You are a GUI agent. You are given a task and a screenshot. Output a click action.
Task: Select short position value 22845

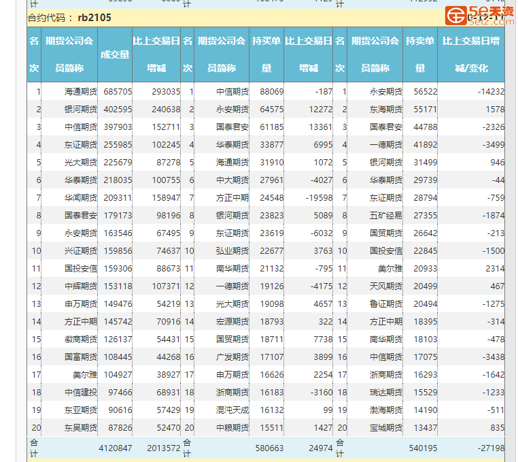coord(426,251)
